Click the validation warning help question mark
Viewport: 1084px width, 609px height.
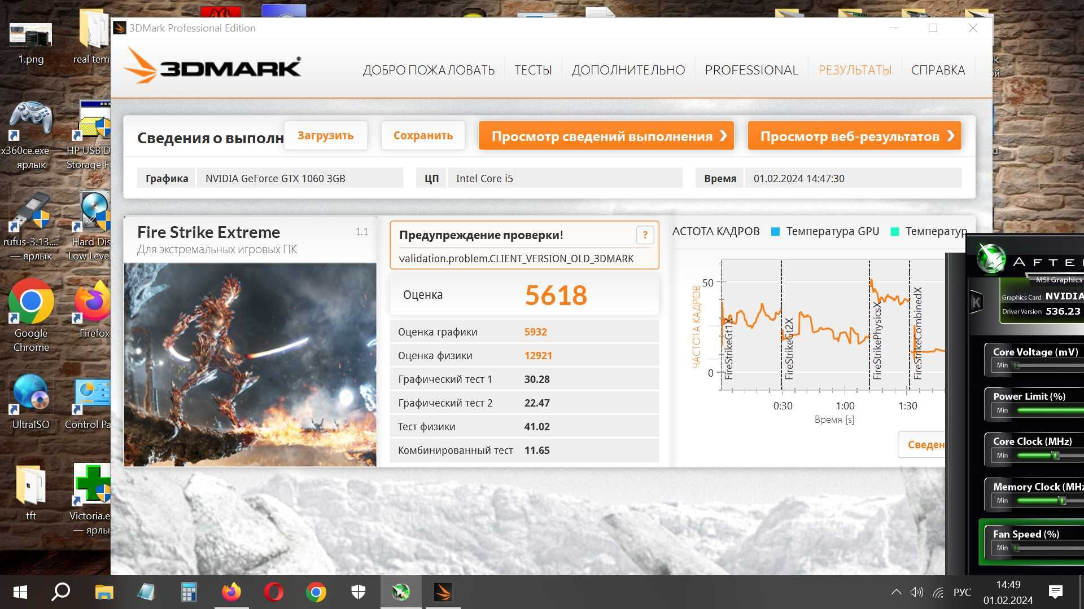[645, 235]
